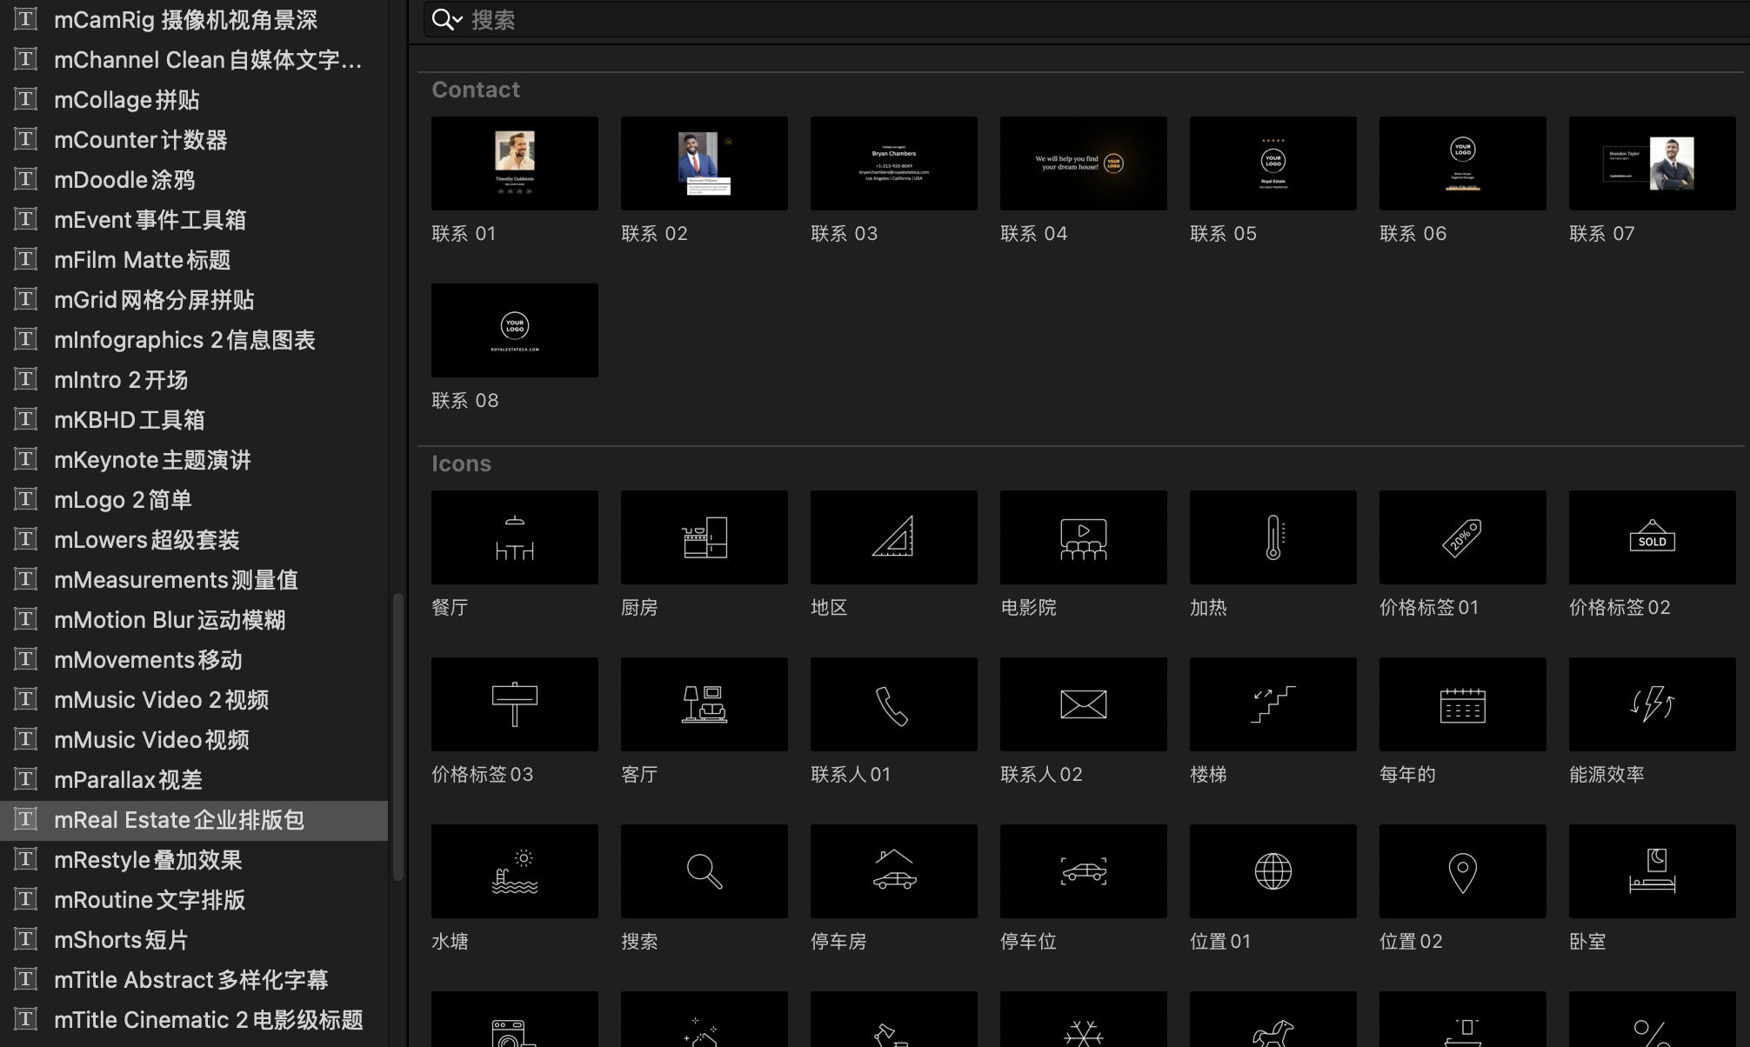Select 联系人 02 envelope icon
The image size is (1750, 1047).
1084,704
